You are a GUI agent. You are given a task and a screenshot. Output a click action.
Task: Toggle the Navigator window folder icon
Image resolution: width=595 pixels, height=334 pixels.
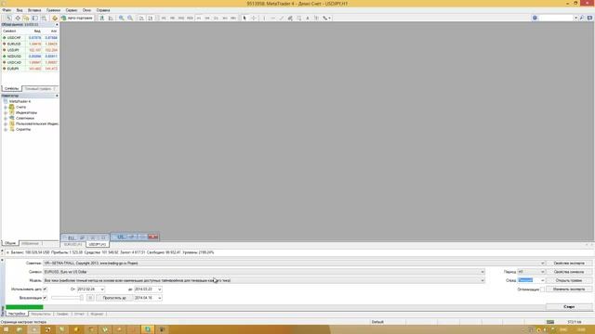[x=26, y=18]
